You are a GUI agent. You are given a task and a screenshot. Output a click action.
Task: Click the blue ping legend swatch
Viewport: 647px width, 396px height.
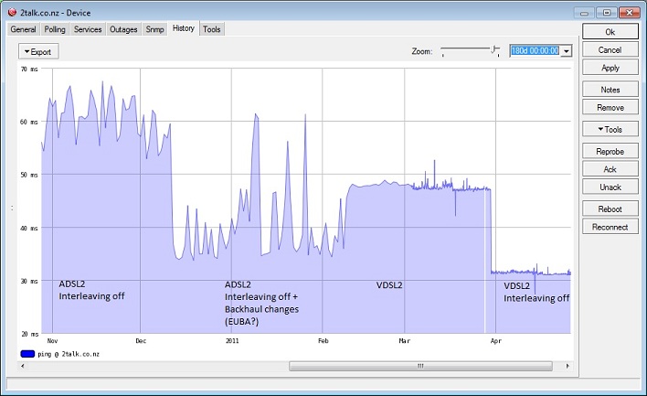27,353
